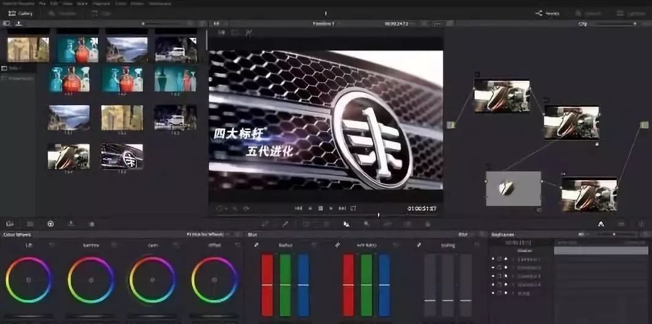Select the PowerGrade album
This screenshot has width=652, height=324.
tap(17, 78)
